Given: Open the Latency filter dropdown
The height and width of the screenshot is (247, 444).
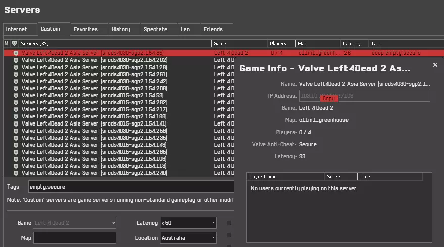Looking at the screenshot, I should (x=188, y=223).
